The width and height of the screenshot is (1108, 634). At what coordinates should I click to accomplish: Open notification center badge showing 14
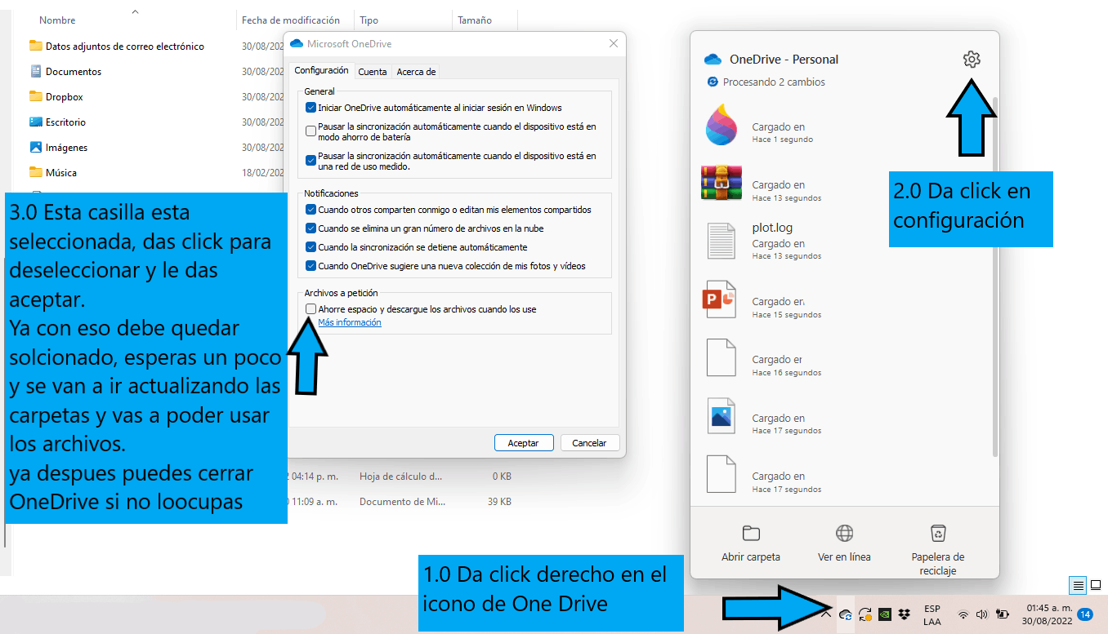coord(1085,614)
